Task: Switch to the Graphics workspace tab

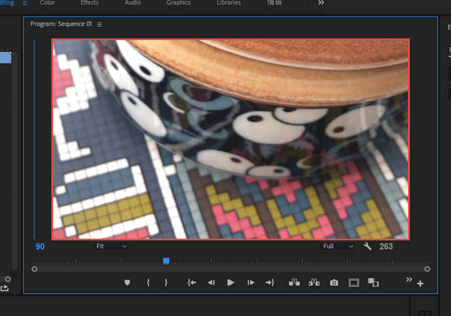Action: click(178, 3)
